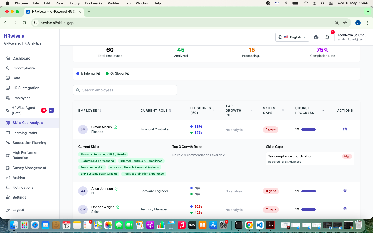373x233 pixels.
Task: Click Simon Morris's course progress bar
Action: (309, 129)
